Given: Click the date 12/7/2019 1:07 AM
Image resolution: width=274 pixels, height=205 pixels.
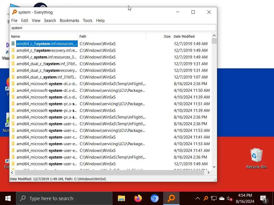Looking at the screenshot, I should tap(191, 77).
